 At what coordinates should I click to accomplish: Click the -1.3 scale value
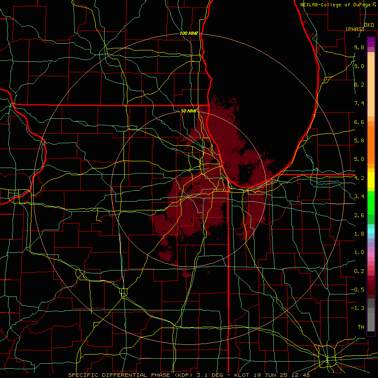pyautogui.click(x=357, y=308)
